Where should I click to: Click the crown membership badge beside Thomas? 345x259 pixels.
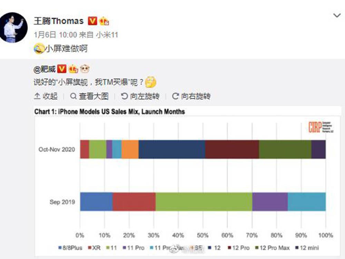(104, 21)
